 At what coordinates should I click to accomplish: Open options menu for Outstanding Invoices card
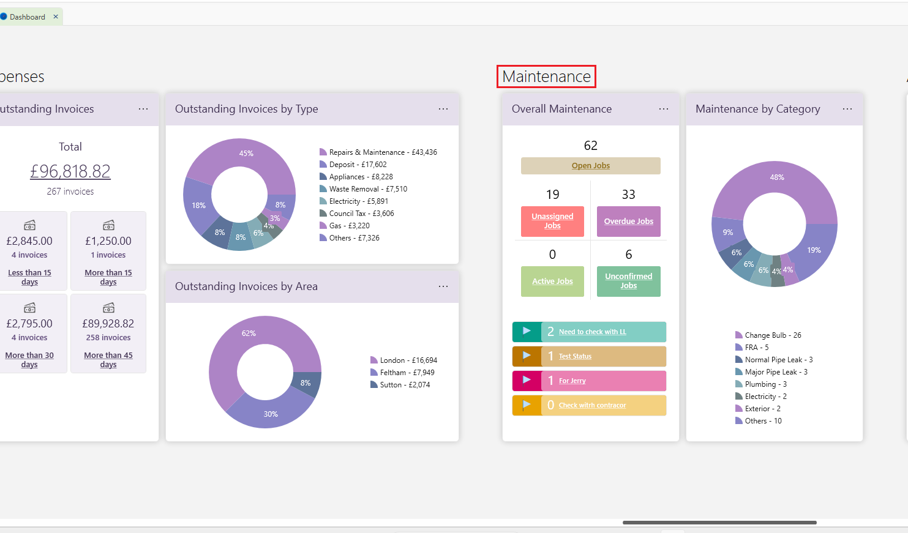pyautogui.click(x=143, y=109)
